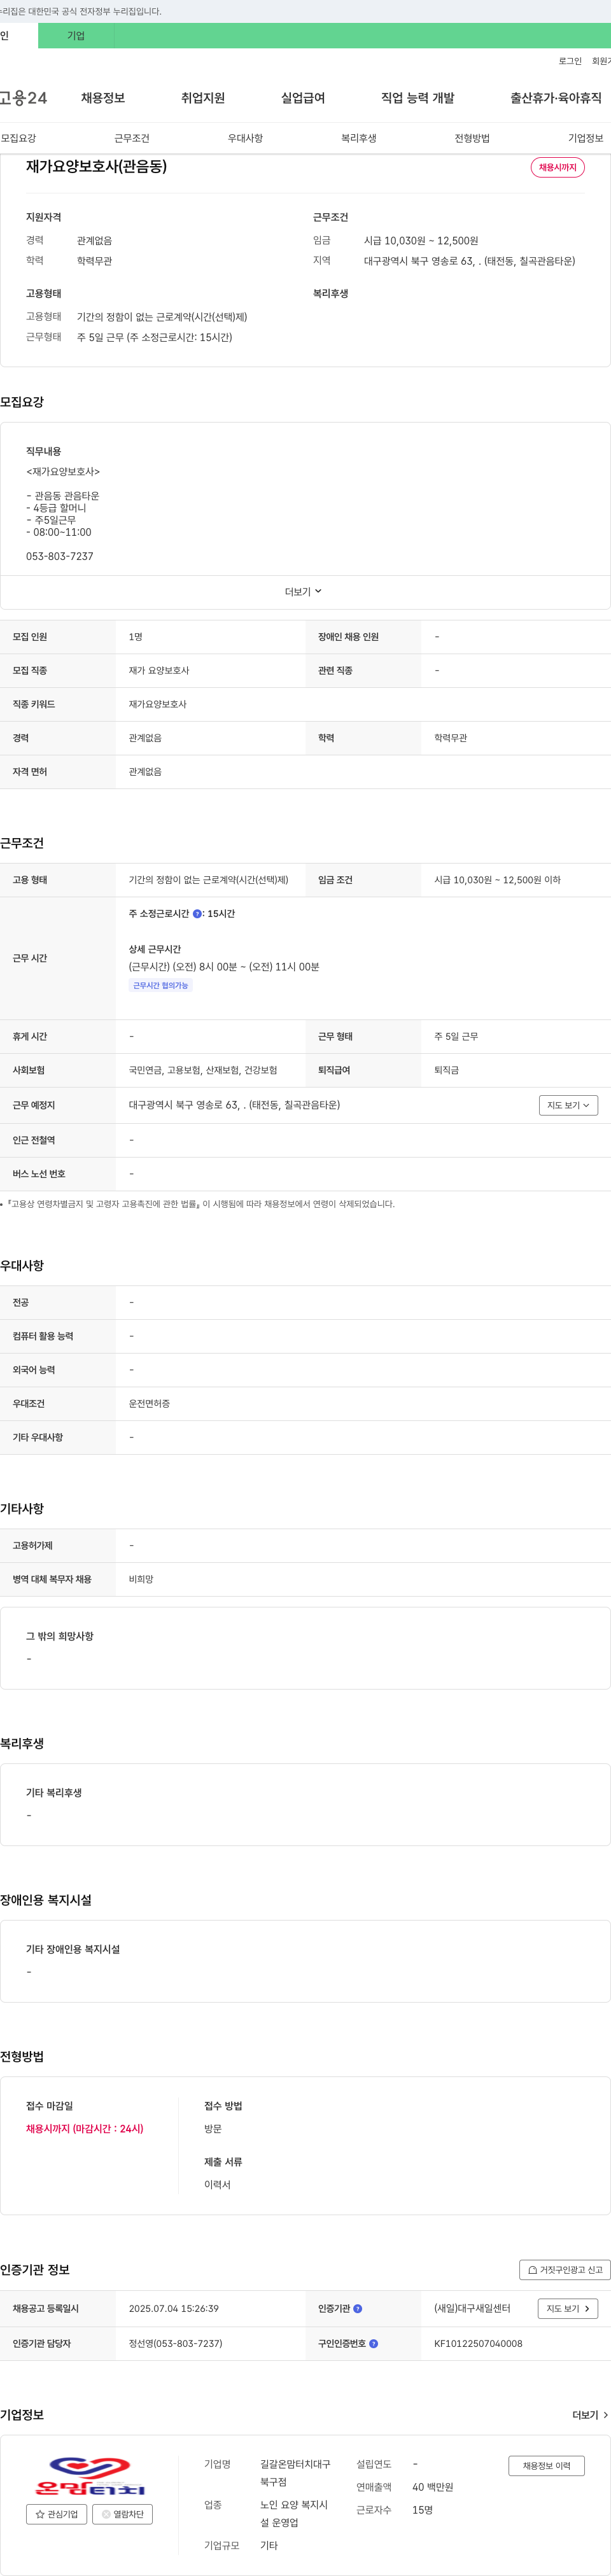Viewport: 611px width, 2576px height.
Task: Jump to 전형방법 section tab
Action: coord(472,138)
